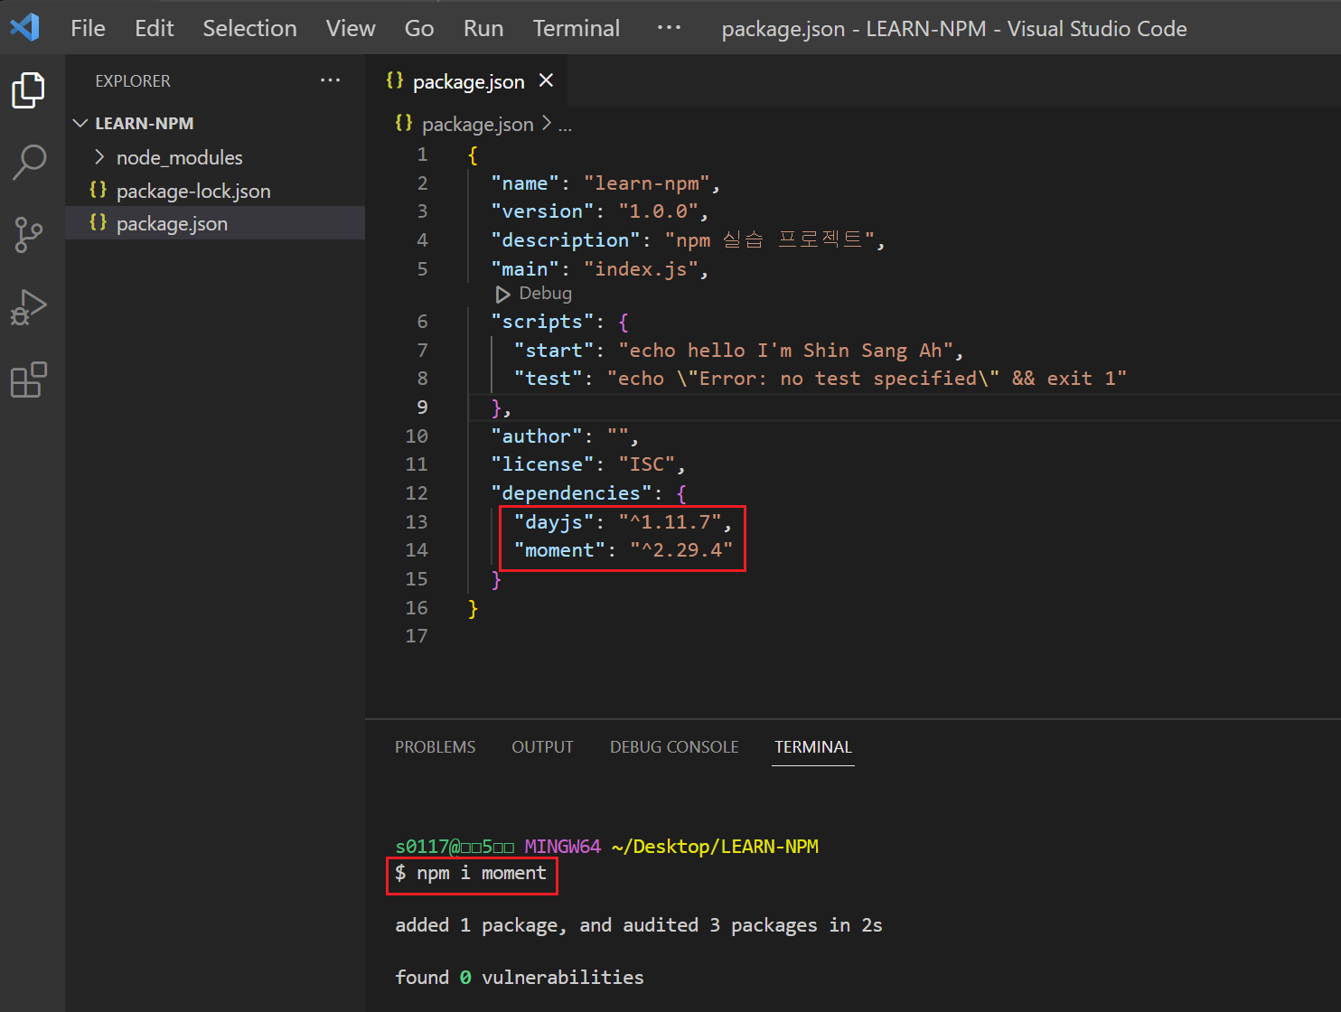The width and height of the screenshot is (1341, 1012).
Task: Click the added 1 package output line
Action: click(639, 925)
